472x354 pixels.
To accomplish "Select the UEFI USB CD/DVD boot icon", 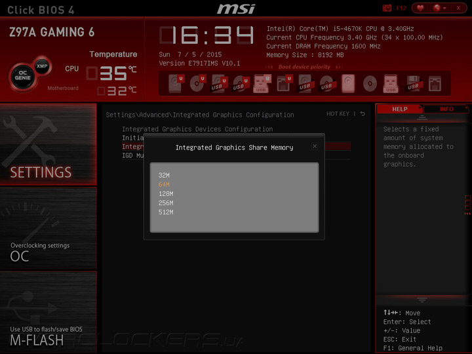I will pos(241,83).
